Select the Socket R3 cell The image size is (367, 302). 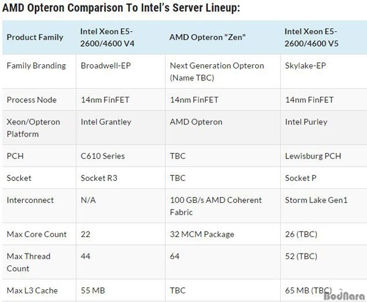[x=99, y=178]
